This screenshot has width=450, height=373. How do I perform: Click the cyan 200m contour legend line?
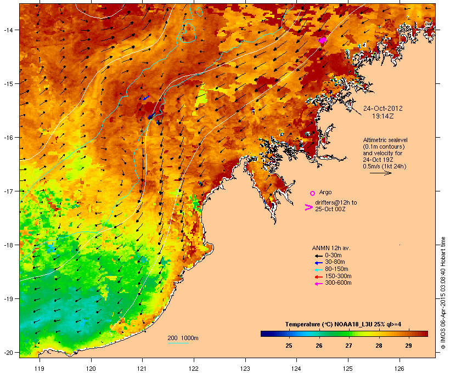coord(178,343)
